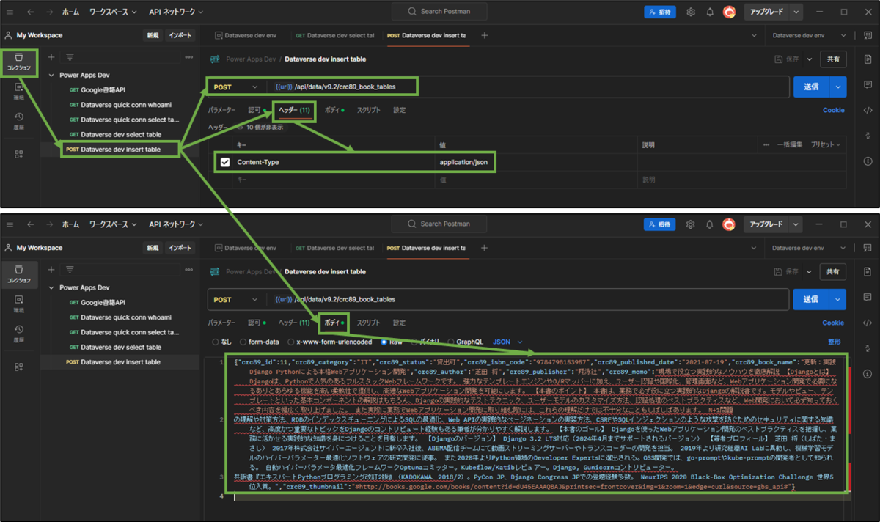Open 履歴 history icon in upper window

[x=19, y=120]
